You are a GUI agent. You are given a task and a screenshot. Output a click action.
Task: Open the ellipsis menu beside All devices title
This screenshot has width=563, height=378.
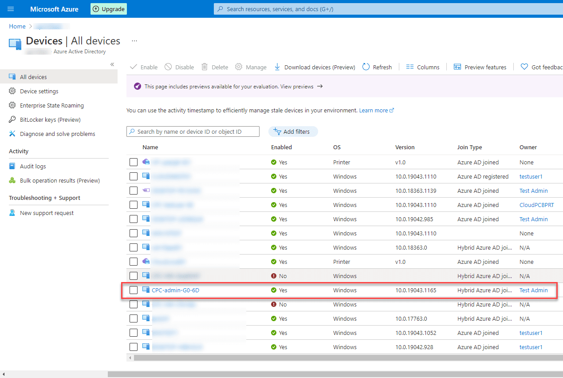tap(134, 40)
